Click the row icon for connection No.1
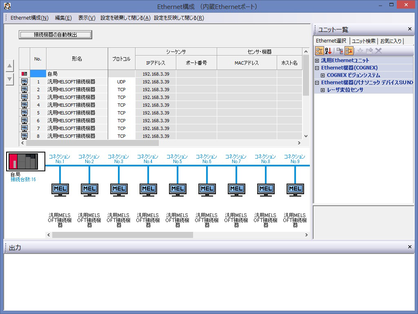This screenshot has width=418, height=314. pyautogui.click(x=24, y=82)
